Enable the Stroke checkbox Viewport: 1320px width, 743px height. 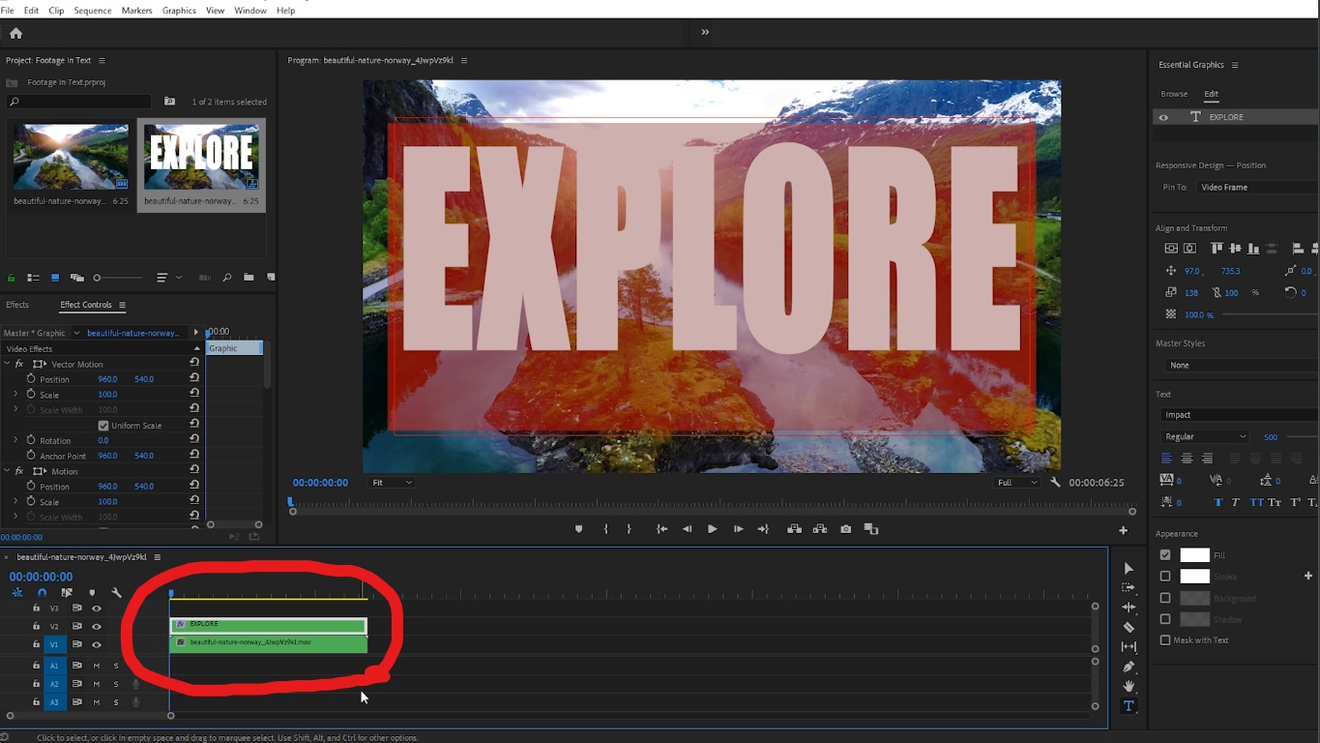coord(1165,577)
